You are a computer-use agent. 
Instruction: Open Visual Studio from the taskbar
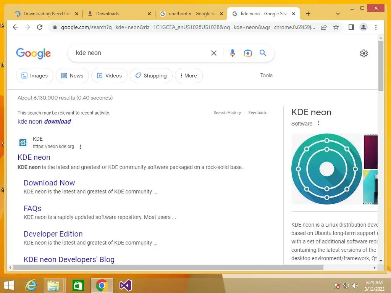(125, 285)
